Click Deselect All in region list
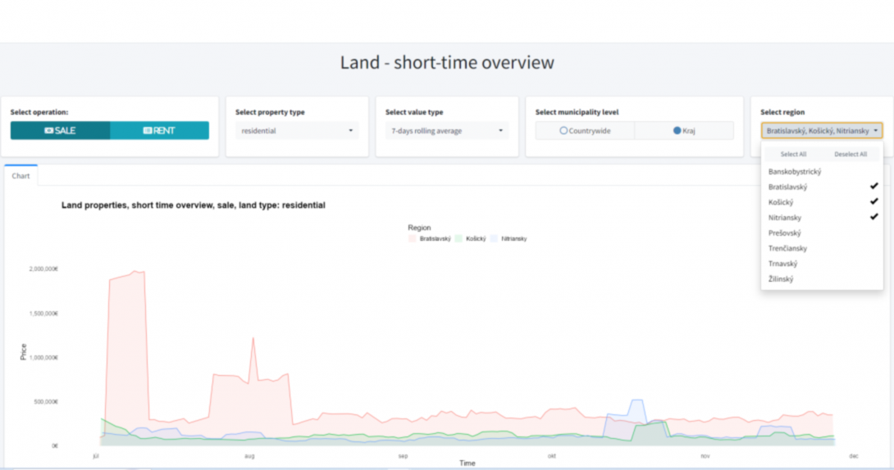The width and height of the screenshot is (894, 470). (850, 154)
